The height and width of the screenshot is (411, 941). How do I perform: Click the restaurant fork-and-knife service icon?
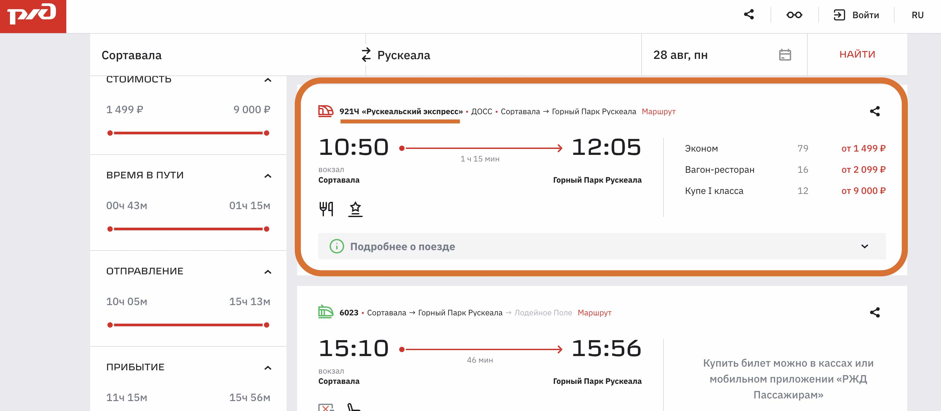pos(326,209)
